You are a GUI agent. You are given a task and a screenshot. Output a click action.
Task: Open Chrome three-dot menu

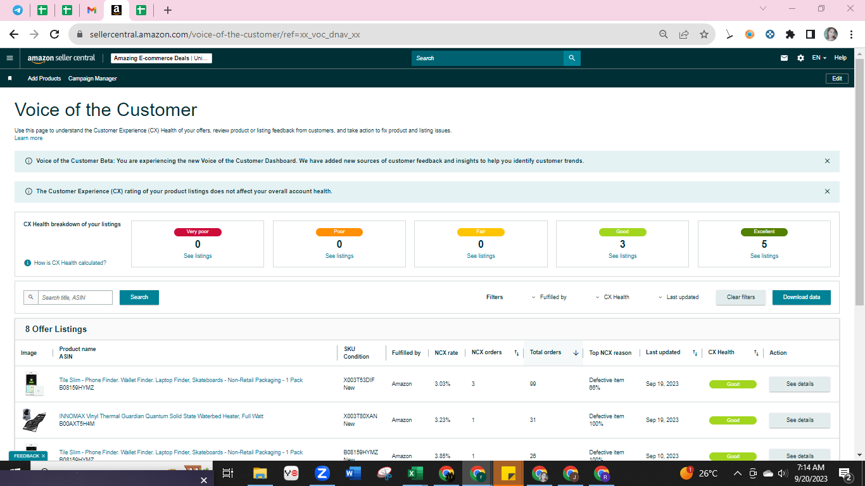[850, 34]
